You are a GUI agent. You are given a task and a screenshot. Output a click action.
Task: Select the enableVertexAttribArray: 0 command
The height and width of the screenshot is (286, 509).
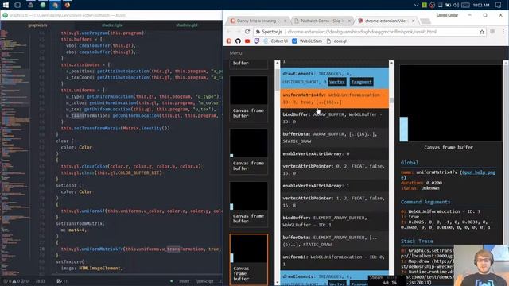click(x=334, y=153)
